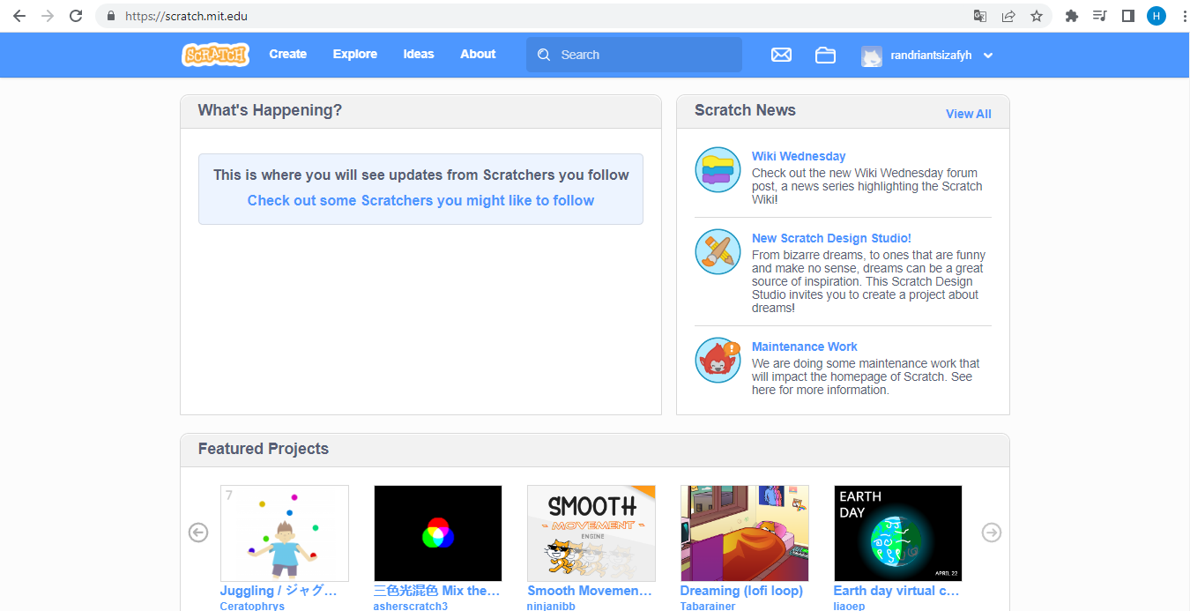
Task: Open the View All news link
Action: pyautogui.click(x=968, y=114)
